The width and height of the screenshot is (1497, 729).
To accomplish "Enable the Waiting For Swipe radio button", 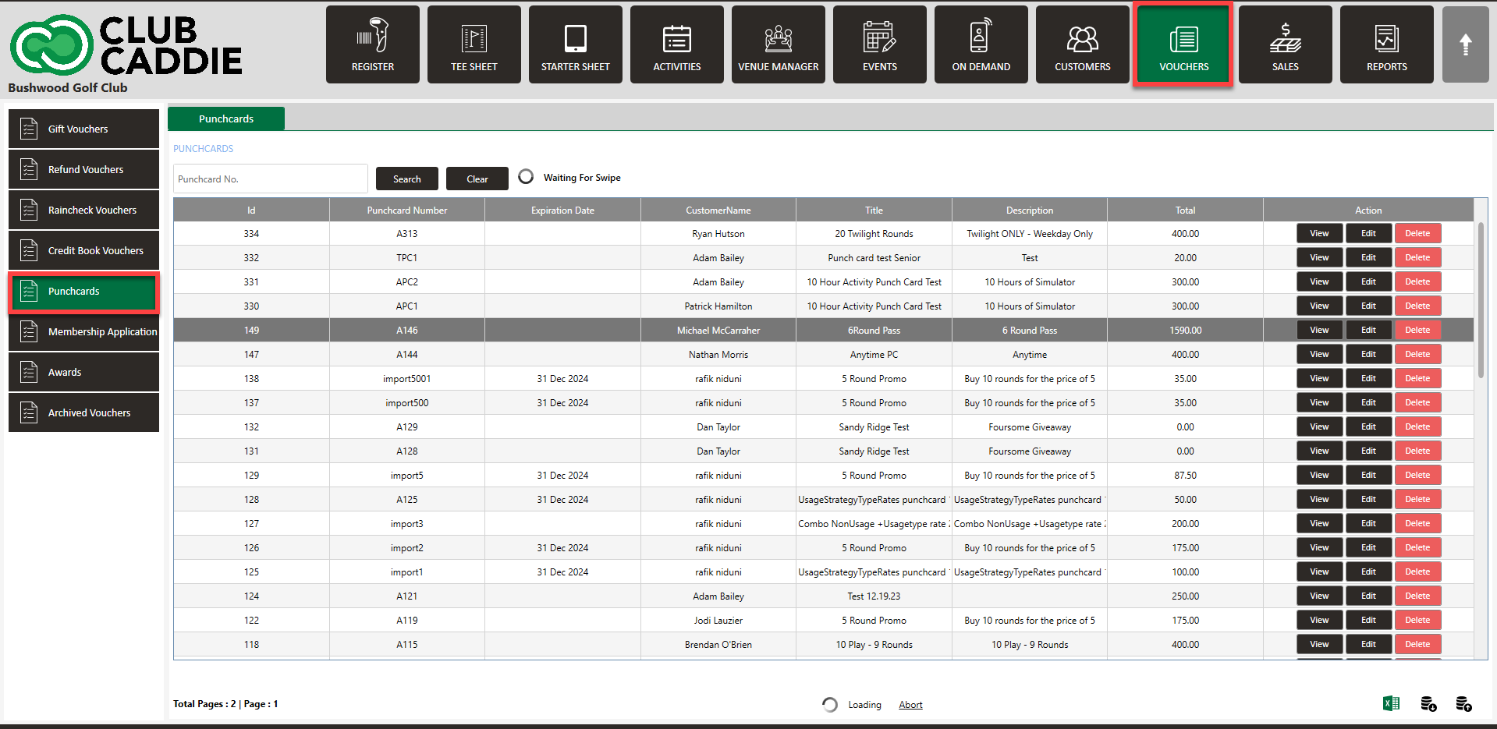I will [527, 177].
